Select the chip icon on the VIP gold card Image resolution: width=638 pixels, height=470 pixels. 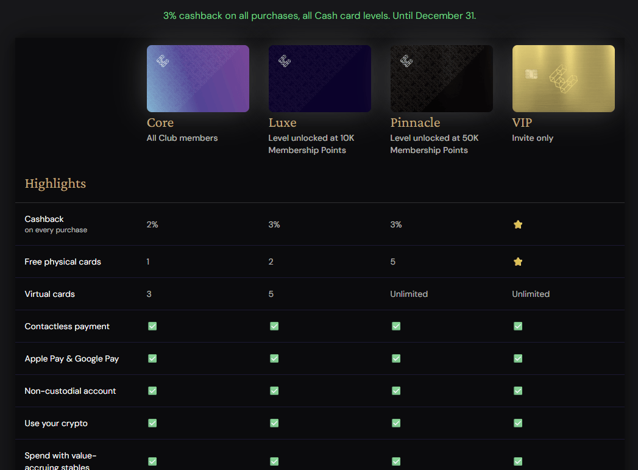point(531,73)
